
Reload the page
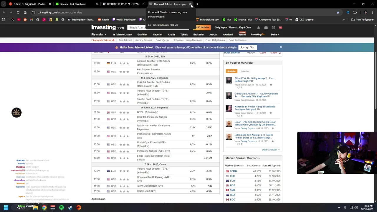pyautogui.click(x=18, y=12)
